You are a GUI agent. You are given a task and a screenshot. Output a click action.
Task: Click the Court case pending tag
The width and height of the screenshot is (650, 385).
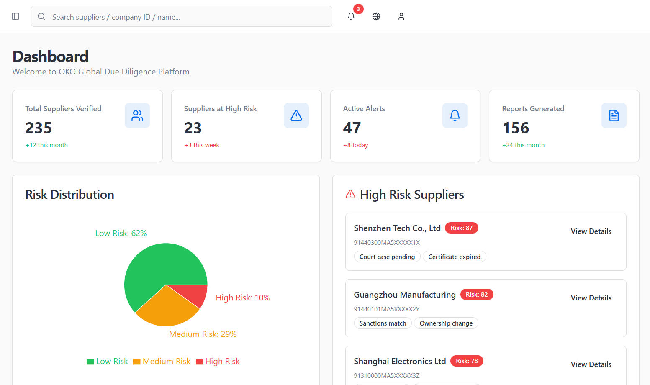[387, 257]
